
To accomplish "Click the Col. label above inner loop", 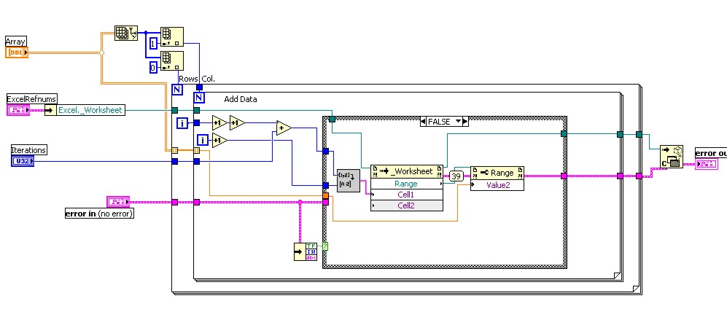I will pos(208,79).
